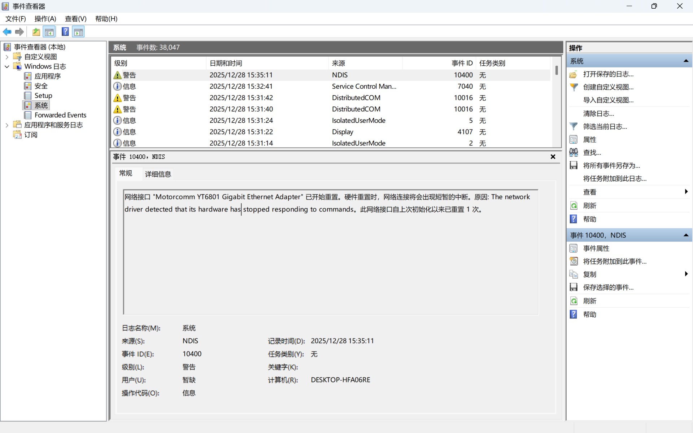Click the 事件属性 icon

574,249
